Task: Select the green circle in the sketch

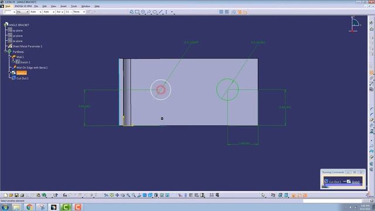Action: coord(227,90)
